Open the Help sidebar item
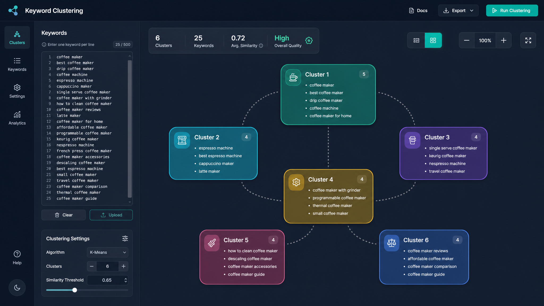544x306 pixels. [17, 257]
